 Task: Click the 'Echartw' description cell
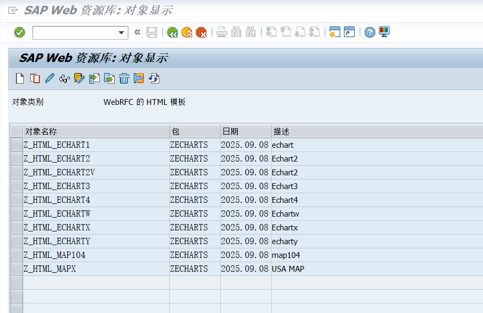tap(377, 213)
